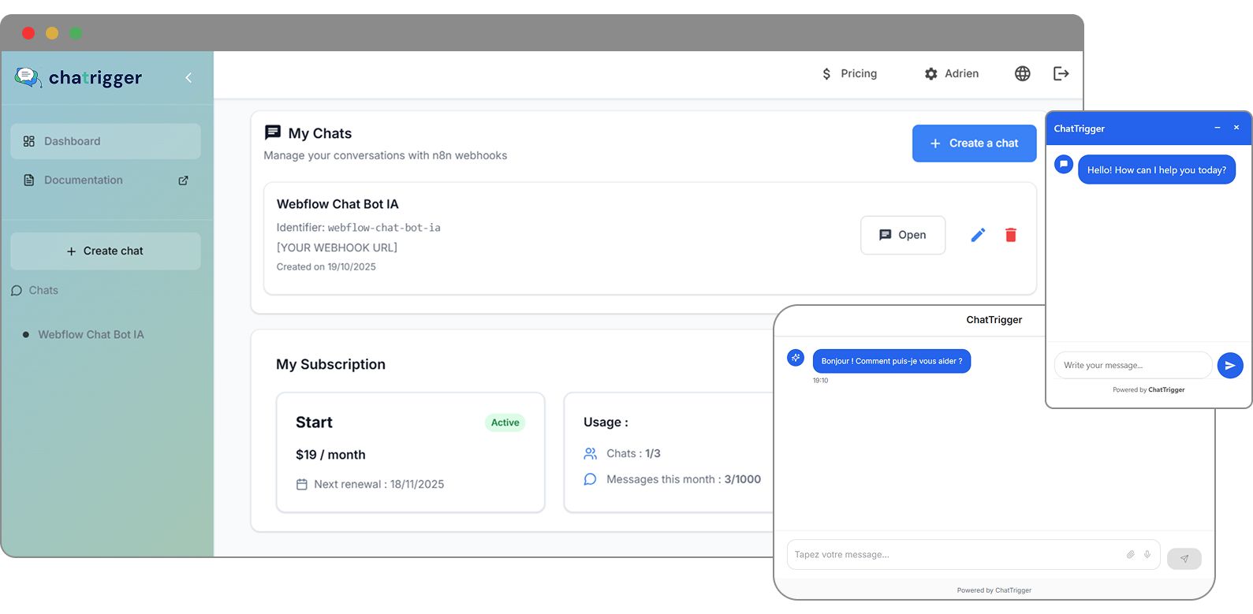Screen dimensions: 1253x614
Task: Send message with blue arrow in ChatTrigger widget
Action: (x=1229, y=366)
